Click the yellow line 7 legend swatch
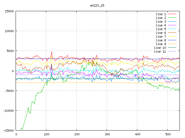The height and width of the screenshot is (138, 185). coord(172,37)
